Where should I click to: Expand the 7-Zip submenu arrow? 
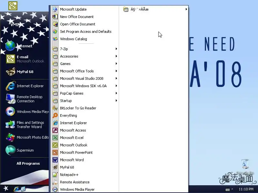tap(116, 49)
